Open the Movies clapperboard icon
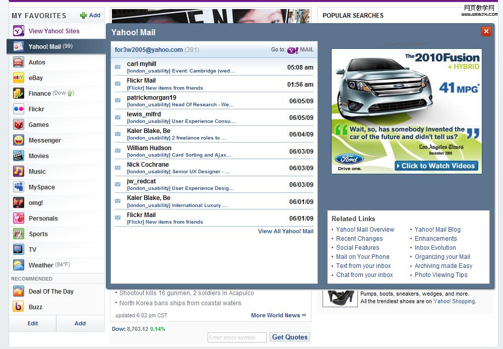The height and width of the screenshot is (349, 503). 19,156
